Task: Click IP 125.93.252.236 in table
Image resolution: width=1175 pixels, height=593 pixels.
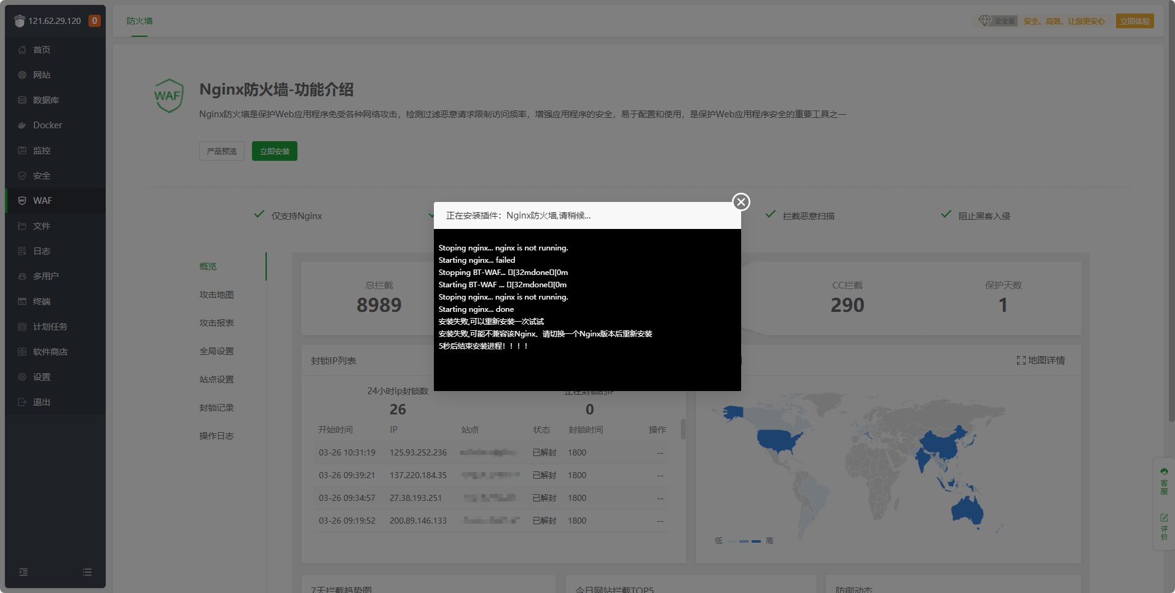Action: 418,452
